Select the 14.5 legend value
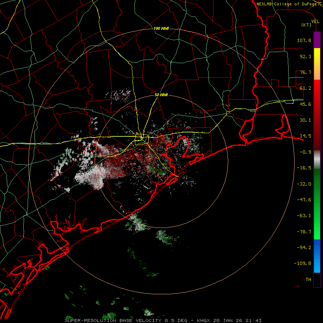Image resolution: width=323 pixels, height=323 pixels. tap(305, 136)
